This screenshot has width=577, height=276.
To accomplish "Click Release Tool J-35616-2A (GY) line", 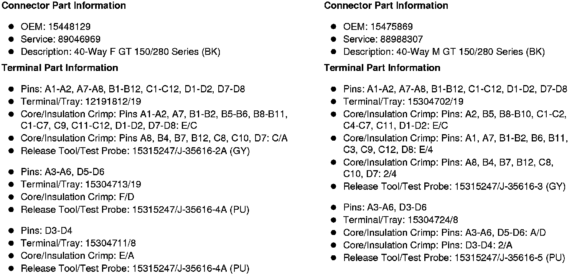I will [x=135, y=151].
